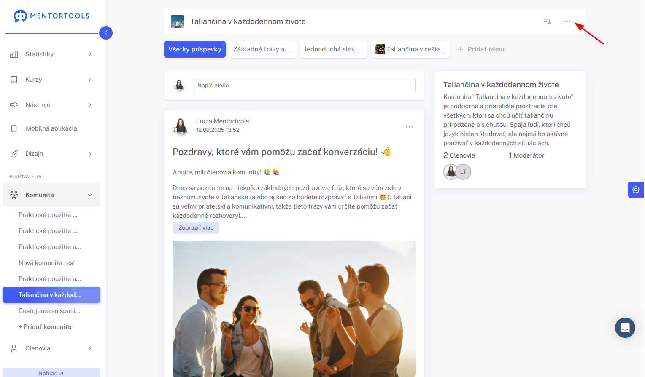645x377 pixels.
Task: Select the Všetky príspevky tab
Action: [x=195, y=49]
